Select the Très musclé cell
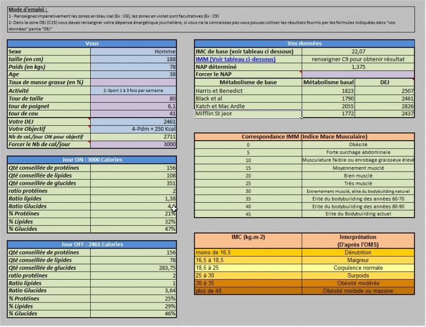426x327 pixels. 358,184
